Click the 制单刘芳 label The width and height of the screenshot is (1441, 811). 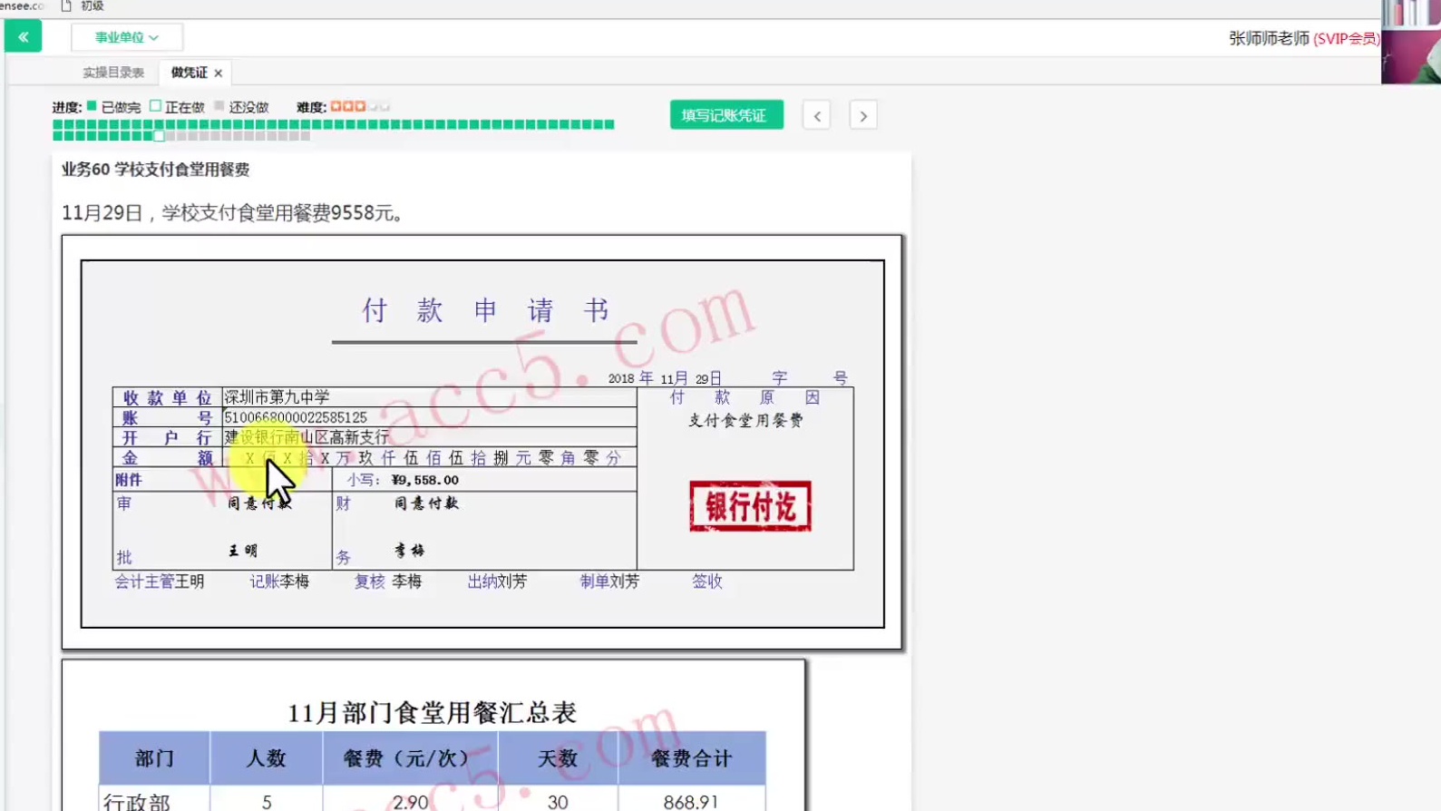609,581
